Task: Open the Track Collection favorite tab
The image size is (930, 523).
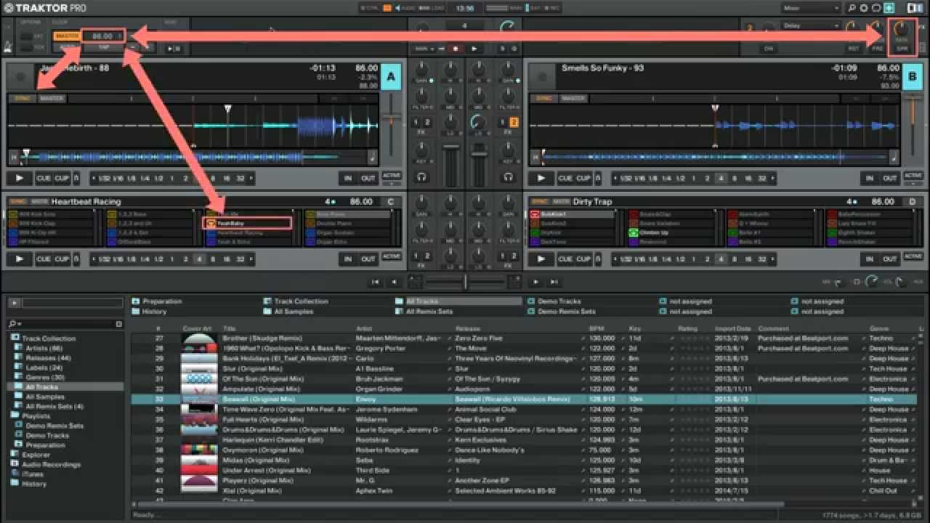Action: pos(296,301)
